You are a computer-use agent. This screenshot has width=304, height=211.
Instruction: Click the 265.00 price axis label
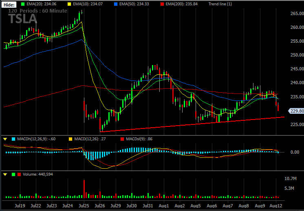pyautogui.click(x=297, y=13)
